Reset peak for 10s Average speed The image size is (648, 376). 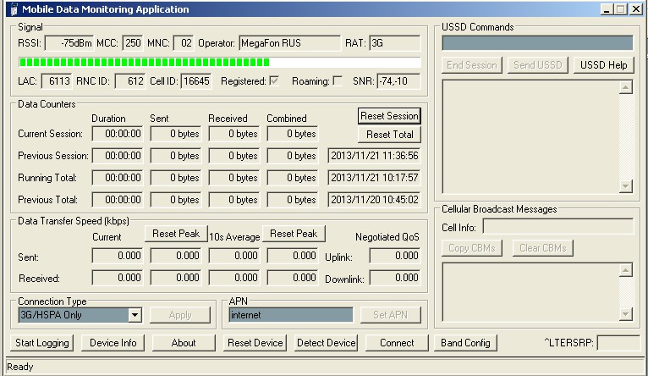(x=294, y=234)
